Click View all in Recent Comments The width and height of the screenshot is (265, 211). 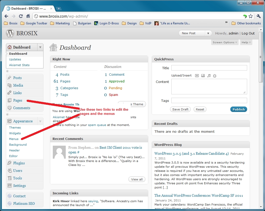point(137,179)
